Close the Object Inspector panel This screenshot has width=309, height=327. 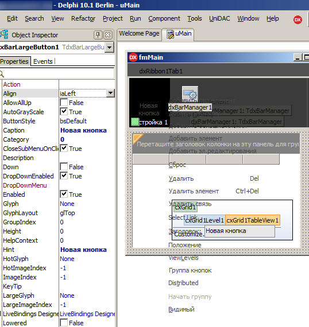(x=108, y=34)
